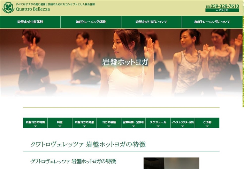This screenshot has width=244, height=169.
Task: Click the アクセス button under phone number
Action: click(222, 10)
